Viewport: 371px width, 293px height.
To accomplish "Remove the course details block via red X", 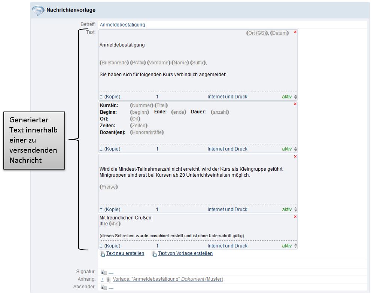I will 295,104.
